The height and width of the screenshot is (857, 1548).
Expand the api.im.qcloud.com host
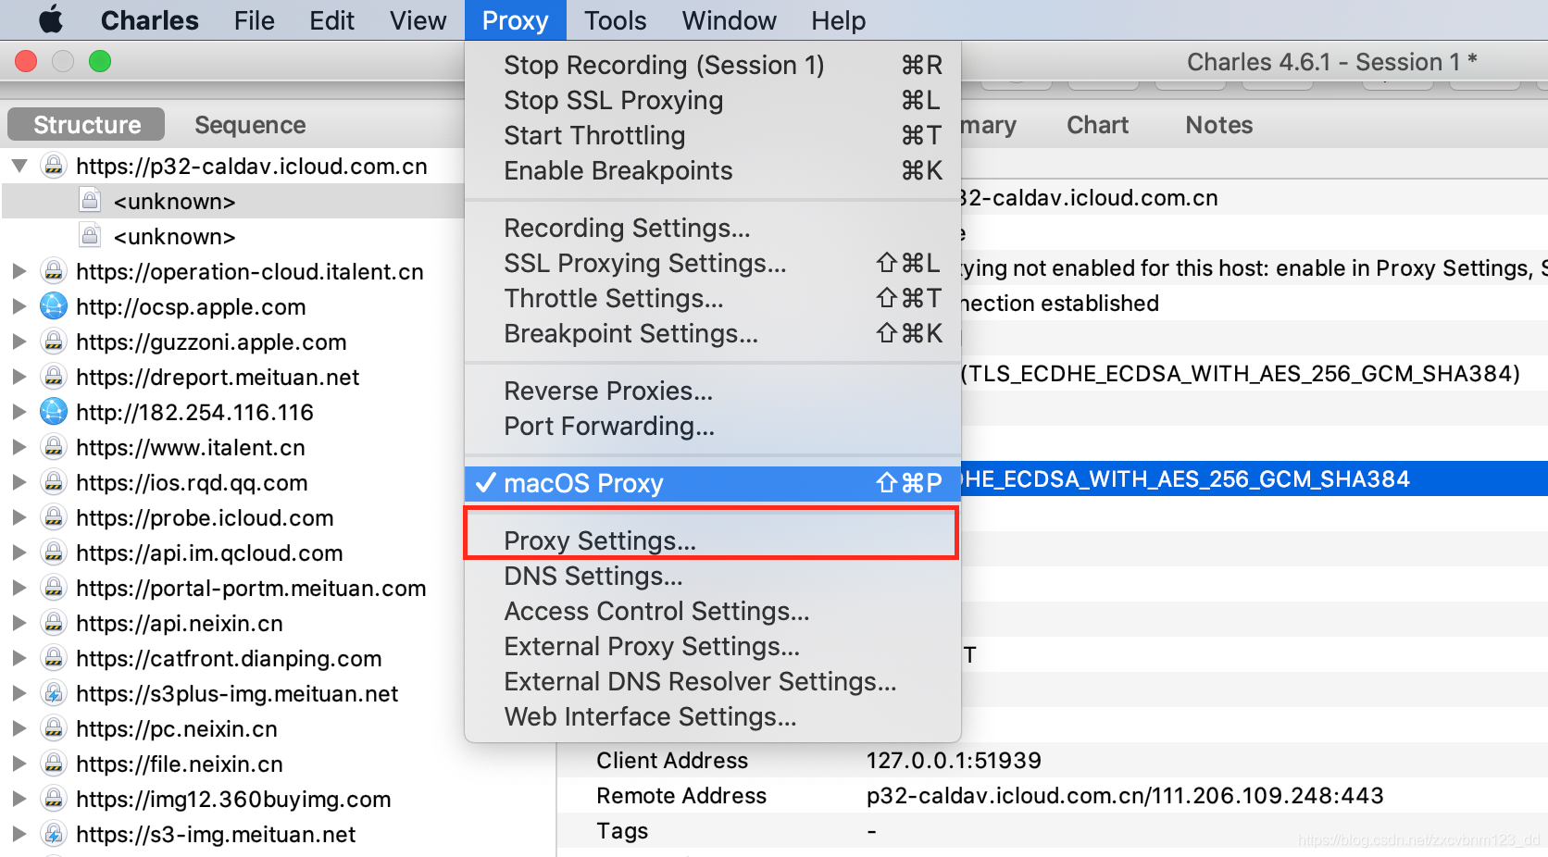tap(19, 553)
